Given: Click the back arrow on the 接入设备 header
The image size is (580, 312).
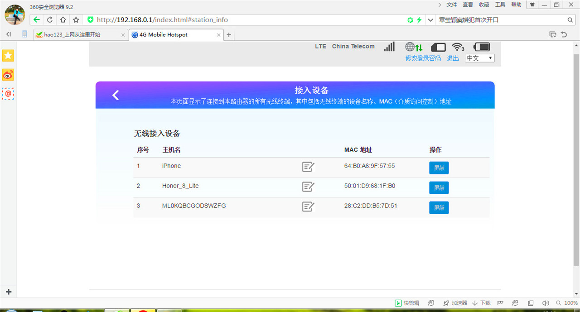Looking at the screenshot, I should click(115, 95).
